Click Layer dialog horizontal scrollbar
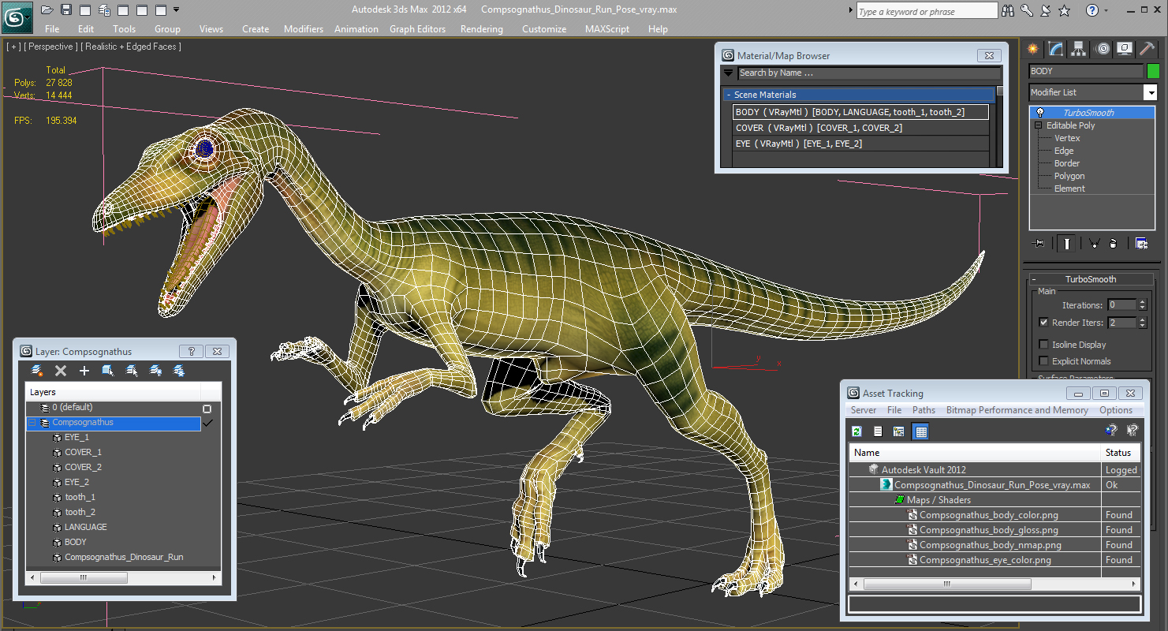The image size is (1168, 631). [84, 578]
